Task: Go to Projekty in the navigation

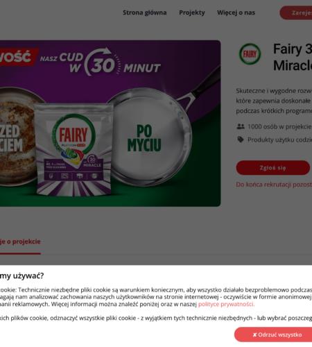Action: (x=192, y=12)
